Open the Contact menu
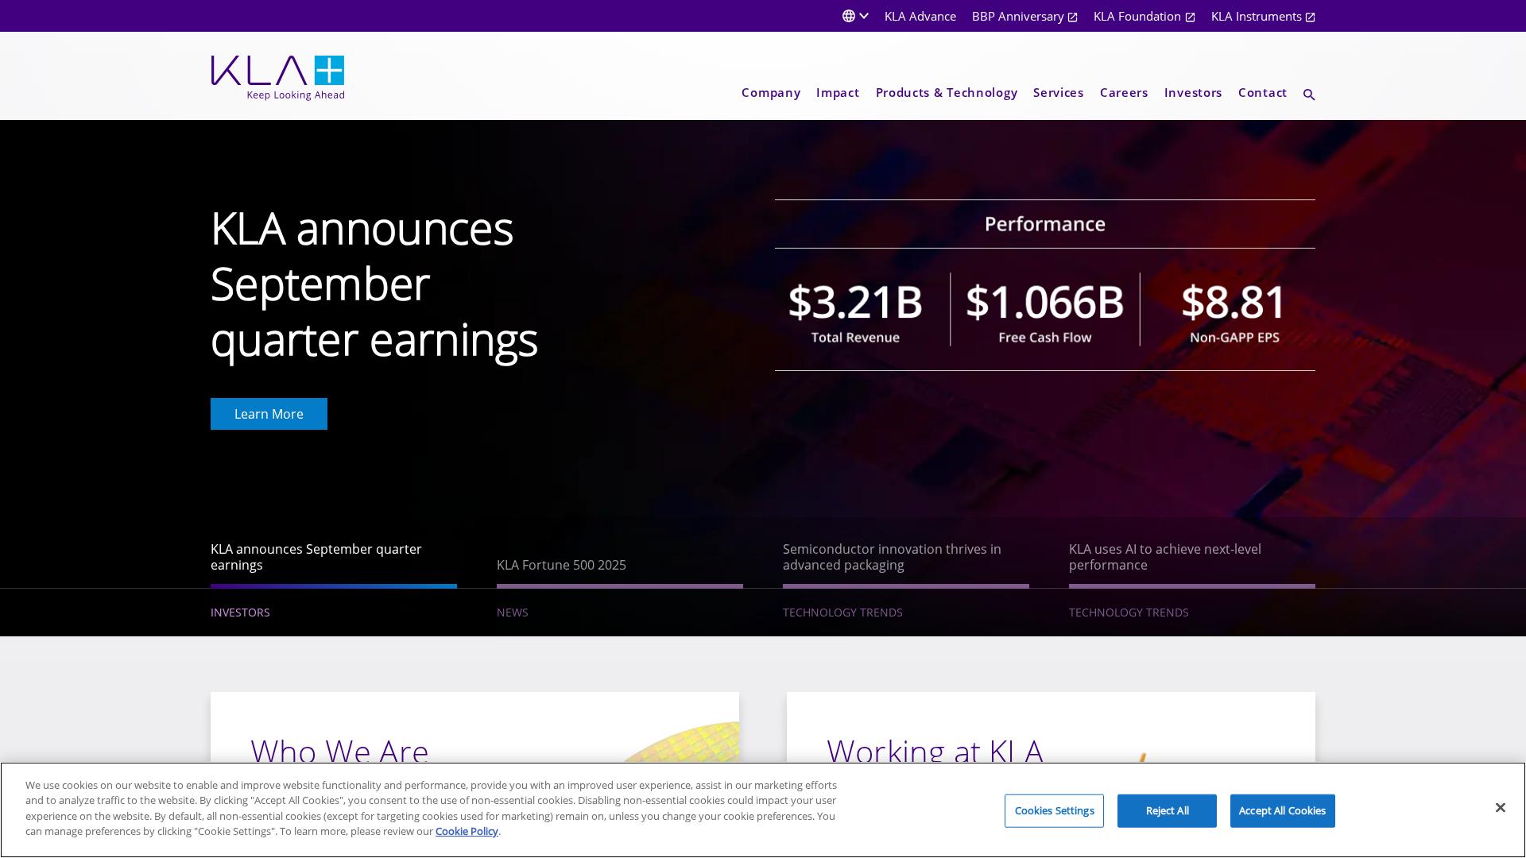Image resolution: width=1526 pixels, height=858 pixels. [1262, 93]
